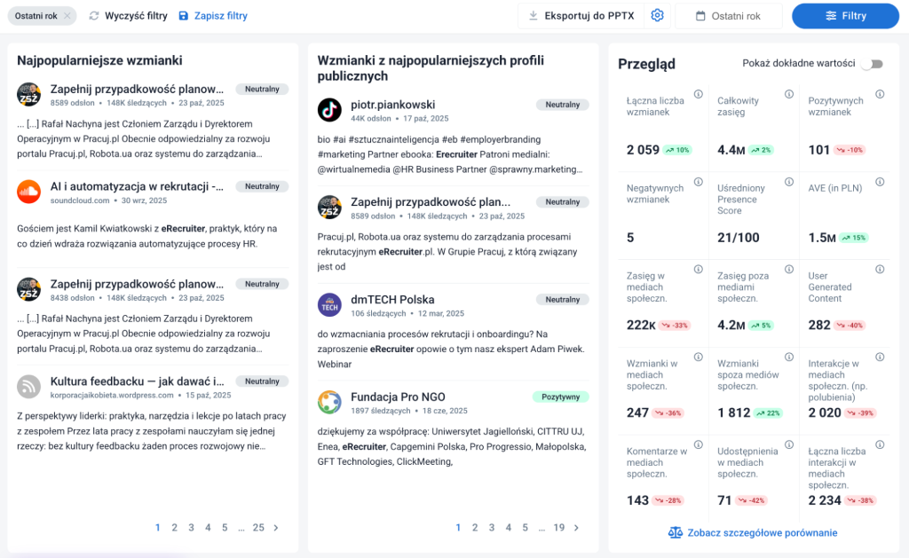Open the Filtry panel
Image resolution: width=909 pixels, height=558 pixels.
click(845, 16)
